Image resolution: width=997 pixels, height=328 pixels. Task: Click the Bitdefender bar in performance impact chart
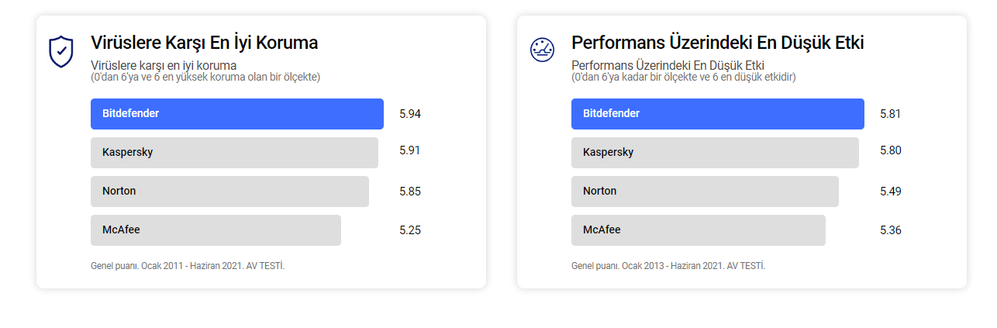tap(717, 114)
